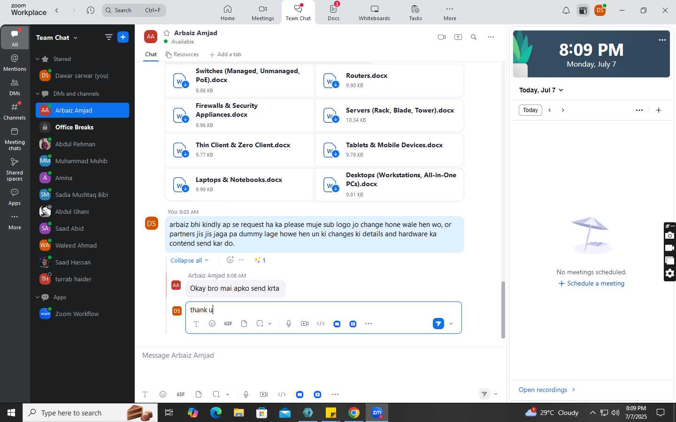The width and height of the screenshot is (676, 422).
Task: Open Shared spaces in the sidebar
Action: 15,169
